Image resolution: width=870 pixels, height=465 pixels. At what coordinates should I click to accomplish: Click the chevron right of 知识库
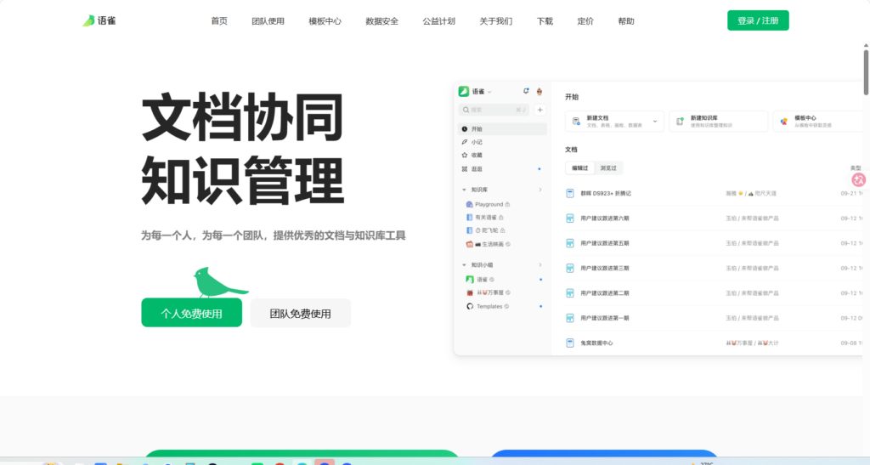coord(540,190)
